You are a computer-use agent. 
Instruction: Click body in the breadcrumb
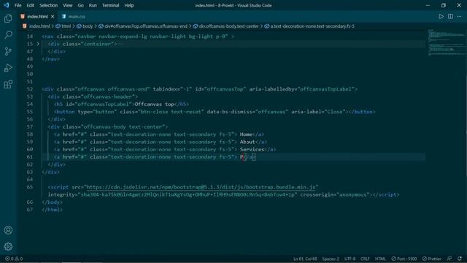click(88, 26)
